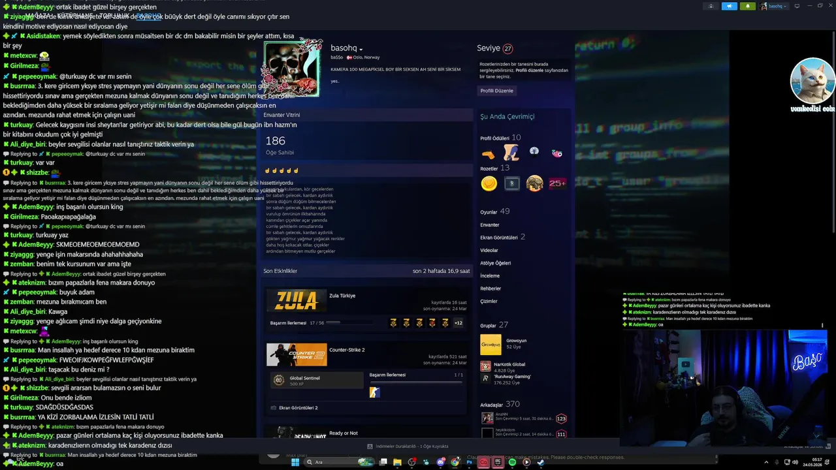The image size is (836, 470).
Task: Open friend AnaNN profile
Action: coord(501,414)
